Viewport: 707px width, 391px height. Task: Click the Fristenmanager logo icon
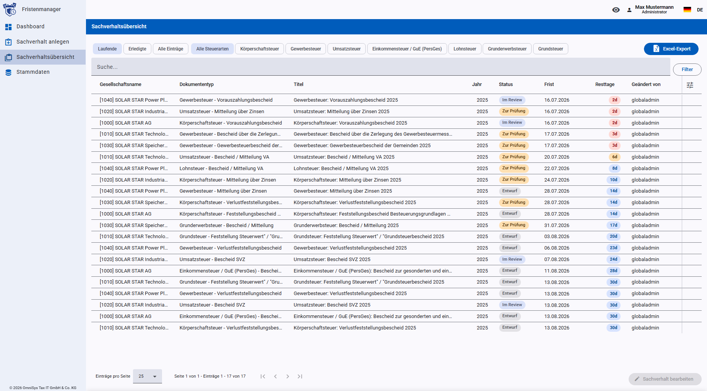(10, 9)
